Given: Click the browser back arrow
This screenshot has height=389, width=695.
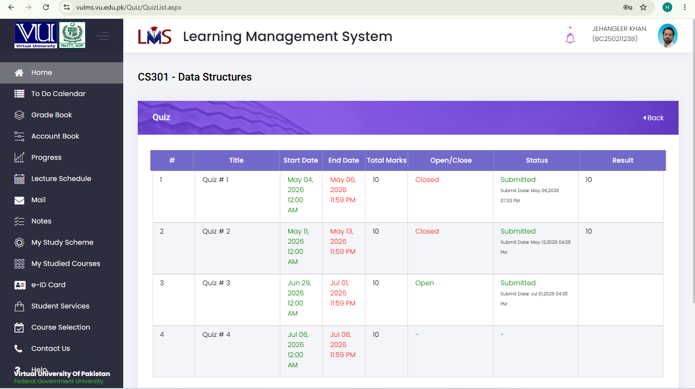Looking at the screenshot, I should [12, 7].
